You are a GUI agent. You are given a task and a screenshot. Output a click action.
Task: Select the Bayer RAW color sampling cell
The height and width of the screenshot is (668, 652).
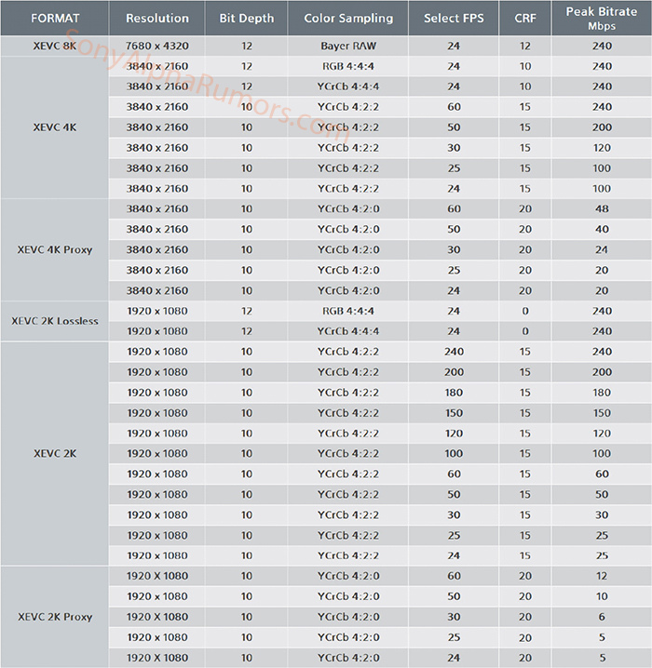tap(348, 46)
